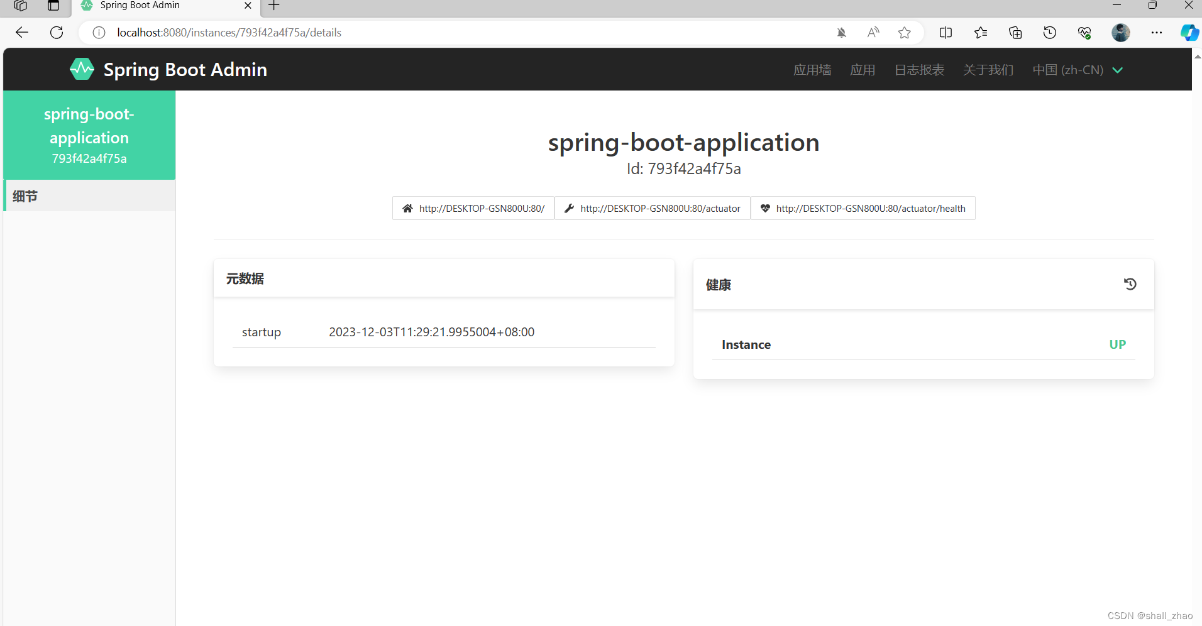The height and width of the screenshot is (626, 1202).
Task: Open the 应用墙 menu item
Action: click(x=812, y=70)
